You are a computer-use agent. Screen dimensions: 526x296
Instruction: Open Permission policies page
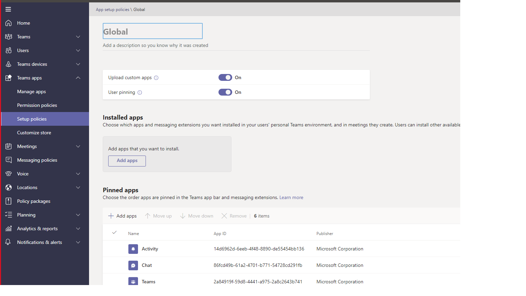(x=37, y=105)
